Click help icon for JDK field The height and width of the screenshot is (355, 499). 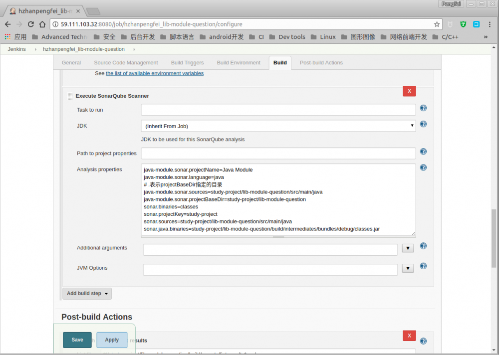click(x=423, y=124)
